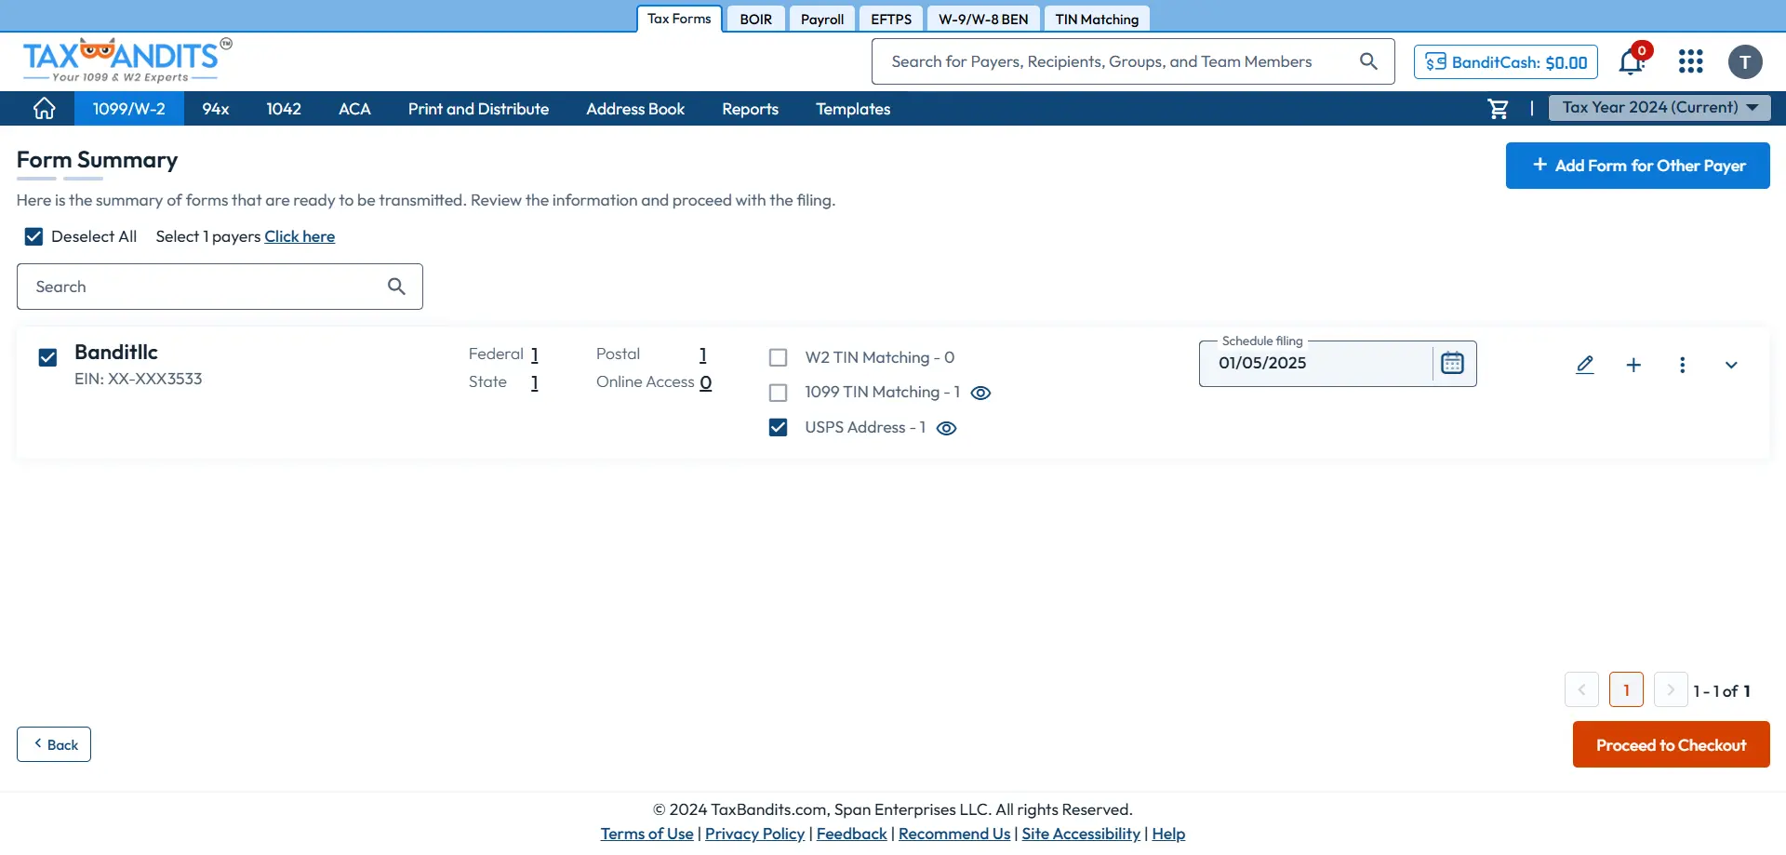Open the Address Book menu
This screenshot has width=1786, height=855.
[635, 109]
